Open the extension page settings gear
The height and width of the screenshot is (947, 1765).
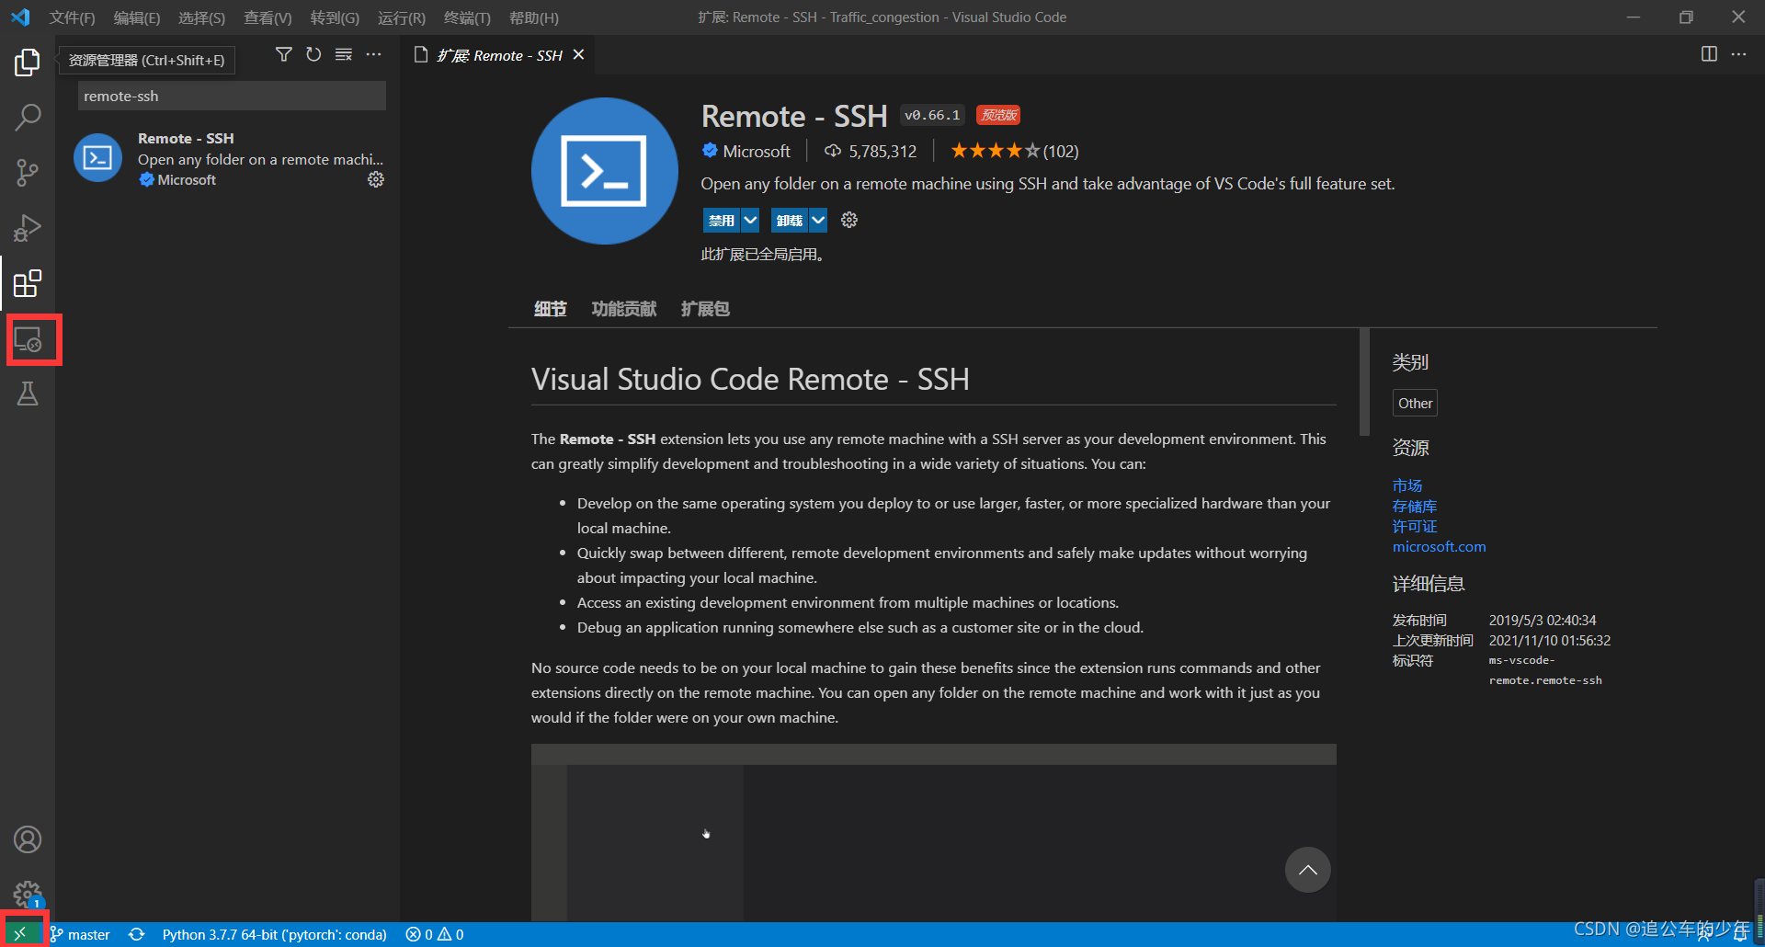point(849,220)
